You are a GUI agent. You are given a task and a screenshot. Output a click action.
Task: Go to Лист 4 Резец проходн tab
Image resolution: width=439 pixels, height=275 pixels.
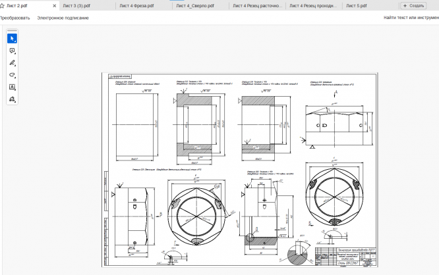pyautogui.click(x=313, y=5)
